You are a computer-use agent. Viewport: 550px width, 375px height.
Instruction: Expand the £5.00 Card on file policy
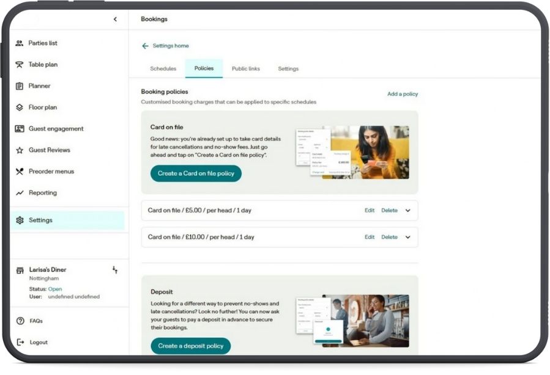point(408,211)
